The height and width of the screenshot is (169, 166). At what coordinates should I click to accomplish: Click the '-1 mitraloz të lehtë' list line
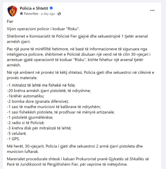pyautogui.click(x=41, y=85)
